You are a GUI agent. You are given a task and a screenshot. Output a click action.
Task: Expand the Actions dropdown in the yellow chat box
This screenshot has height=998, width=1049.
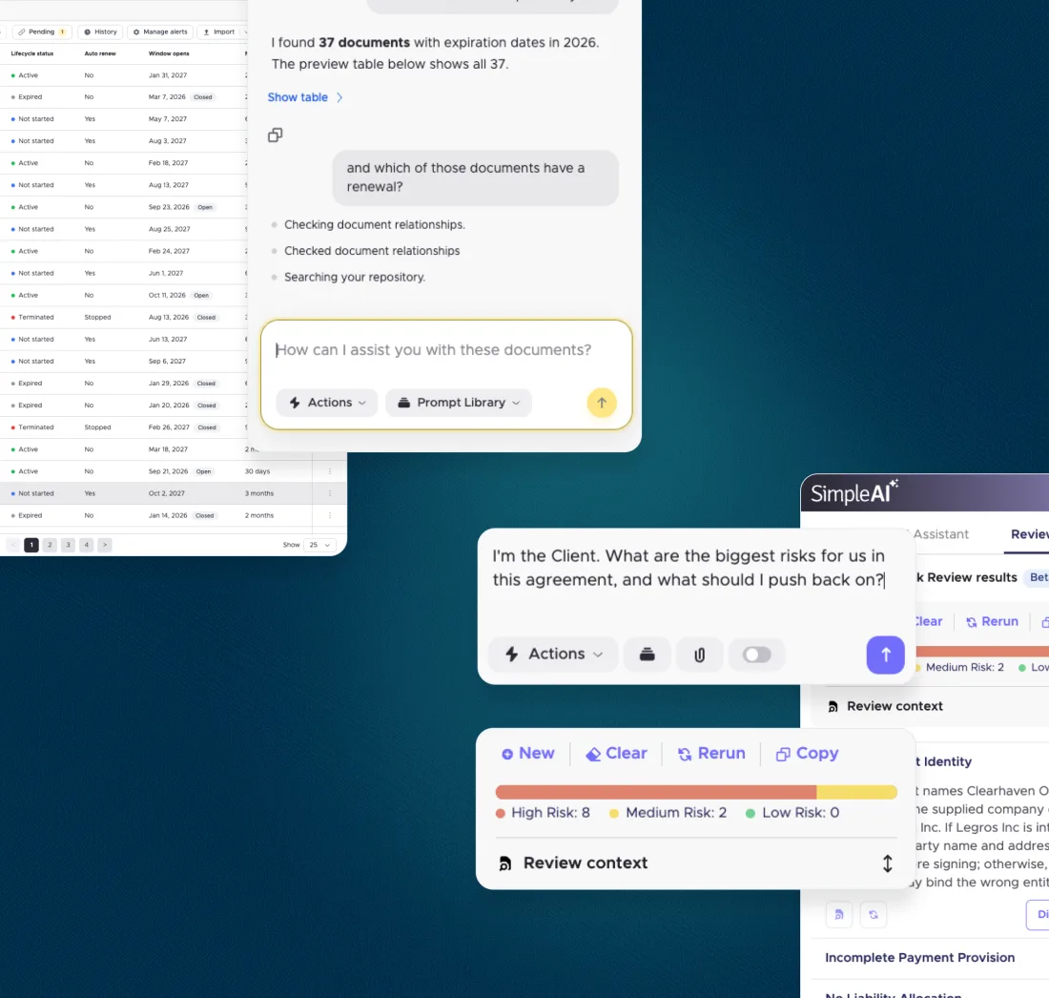(x=327, y=403)
